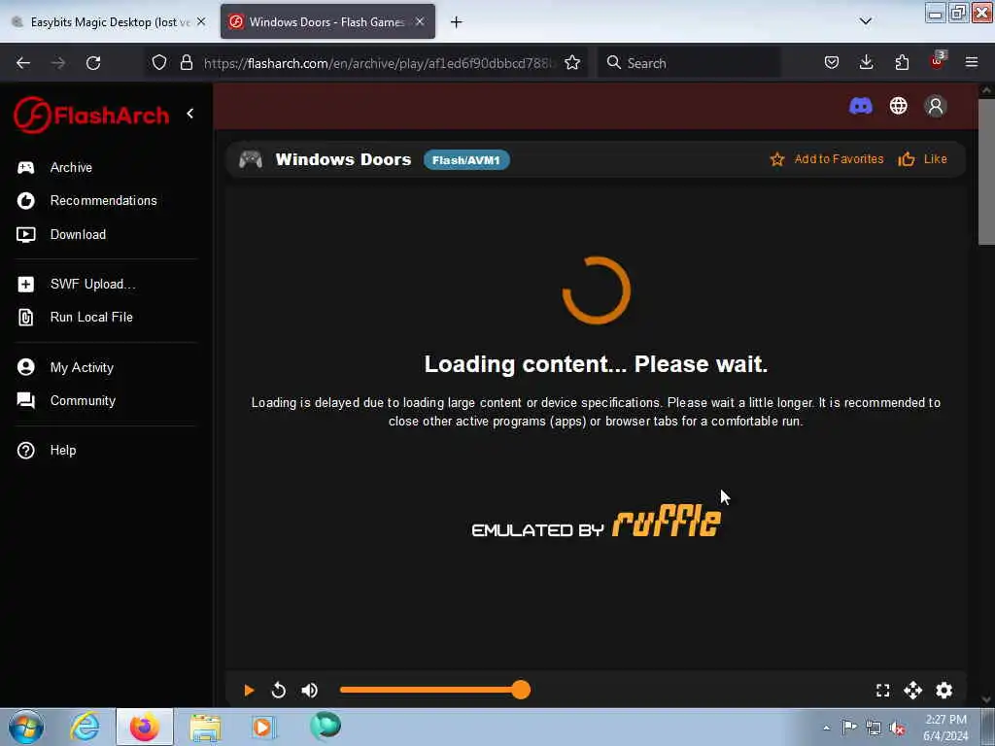
Task: Click the page vertical scrollbar thumb
Action: tap(986, 171)
